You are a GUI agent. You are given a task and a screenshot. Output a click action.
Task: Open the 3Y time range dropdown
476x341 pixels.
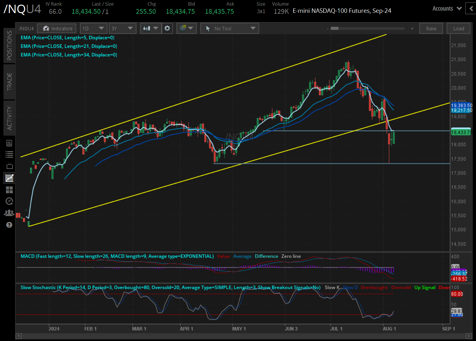(122, 28)
